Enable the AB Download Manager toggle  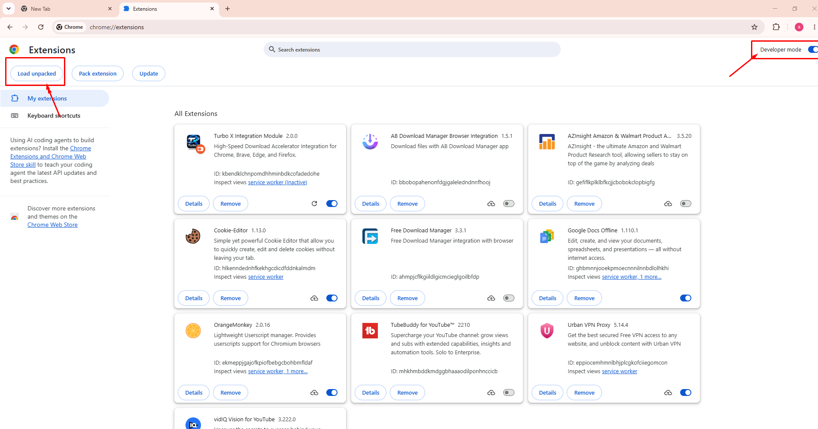click(509, 204)
